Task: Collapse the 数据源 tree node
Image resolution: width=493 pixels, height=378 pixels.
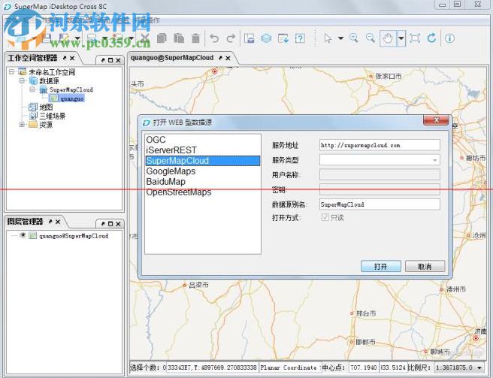Action: pos(22,80)
